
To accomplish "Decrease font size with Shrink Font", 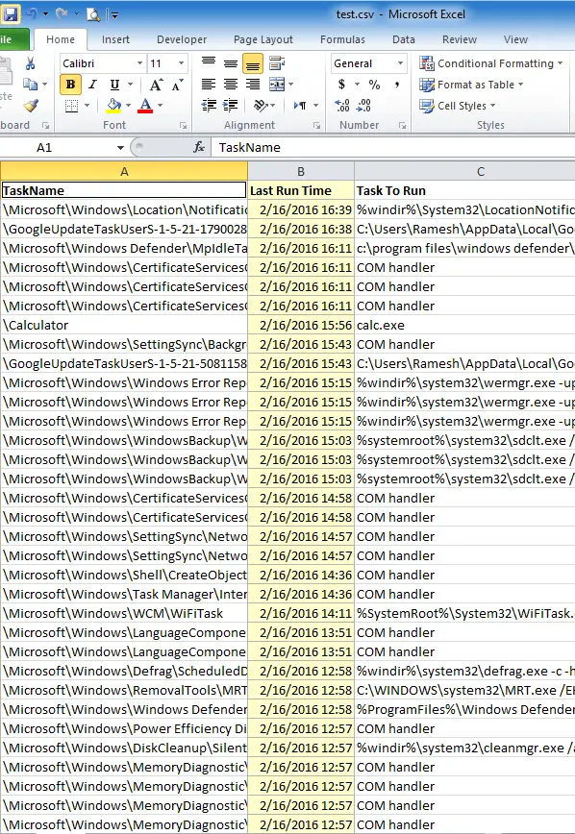I will point(177,85).
